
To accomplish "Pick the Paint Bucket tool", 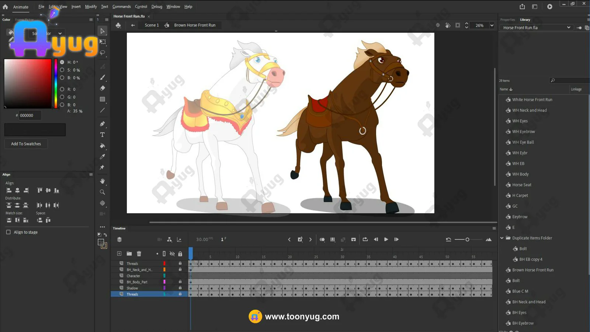I will coord(103,146).
